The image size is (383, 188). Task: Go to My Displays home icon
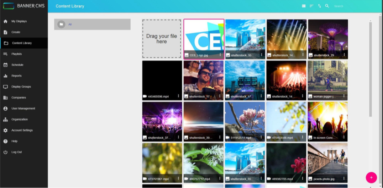5,21
